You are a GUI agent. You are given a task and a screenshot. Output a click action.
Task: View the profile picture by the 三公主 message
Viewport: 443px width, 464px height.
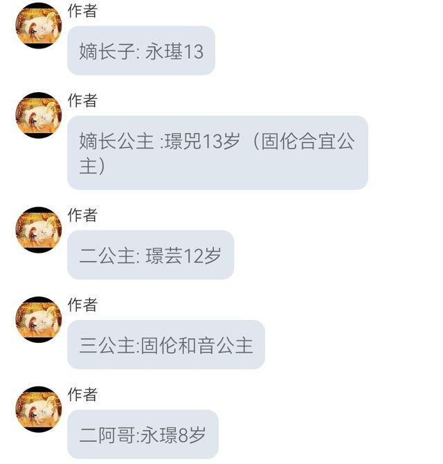(x=39, y=319)
